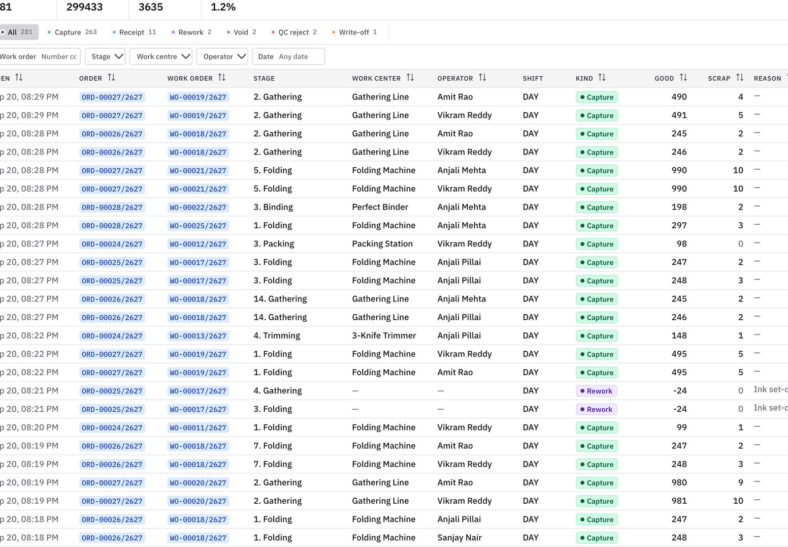
Task: Sort by the Order column arrows
Action: 111,78
